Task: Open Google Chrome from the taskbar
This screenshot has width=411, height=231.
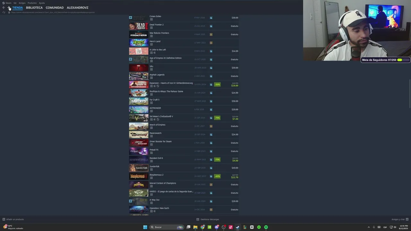Action: 203,227
